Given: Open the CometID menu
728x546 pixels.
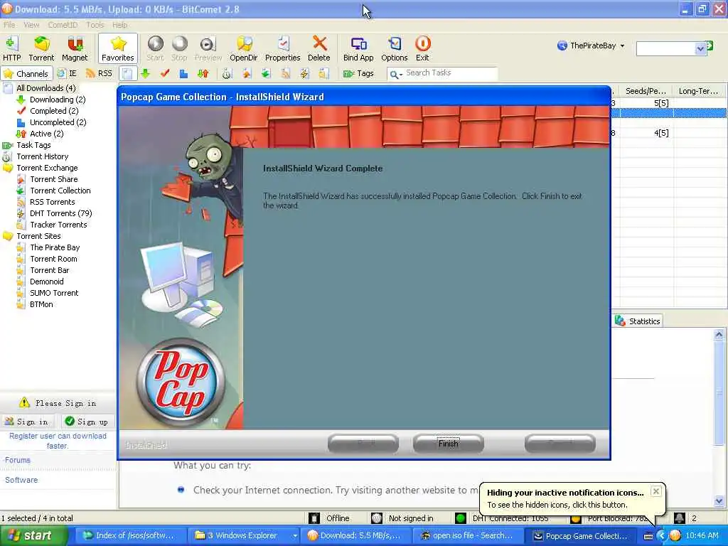Looking at the screenshot, I should [63, 25].
